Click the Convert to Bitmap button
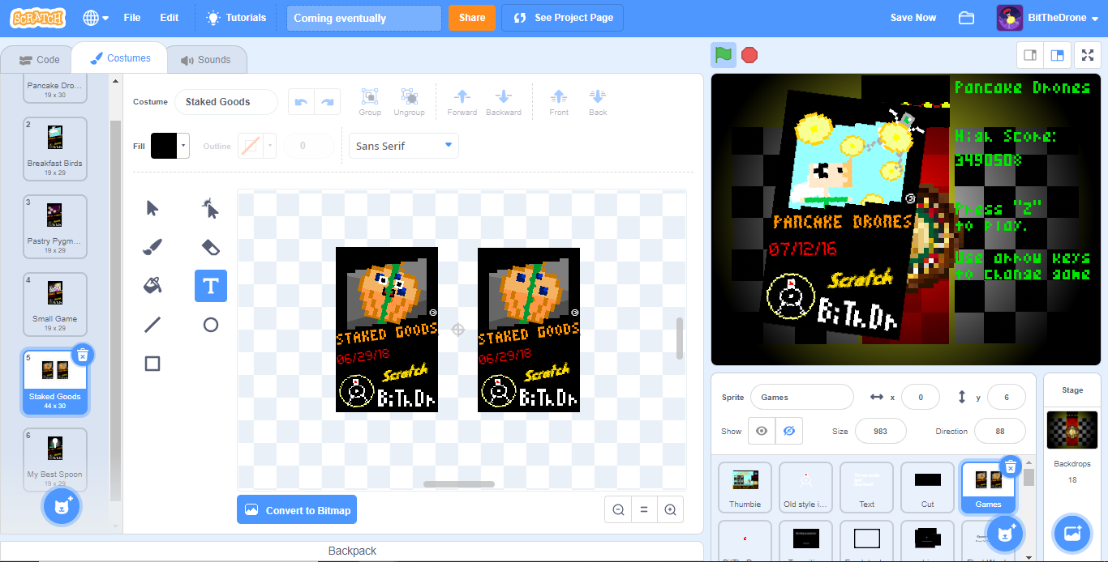Image resolution: width=1108 pixels, height=562 pixels. point(297,510)
